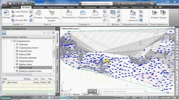This screenshot has height=100, width=179.
Task: Open the Параметры side tab
Action: pyautogui.click(x=57, y=54)
